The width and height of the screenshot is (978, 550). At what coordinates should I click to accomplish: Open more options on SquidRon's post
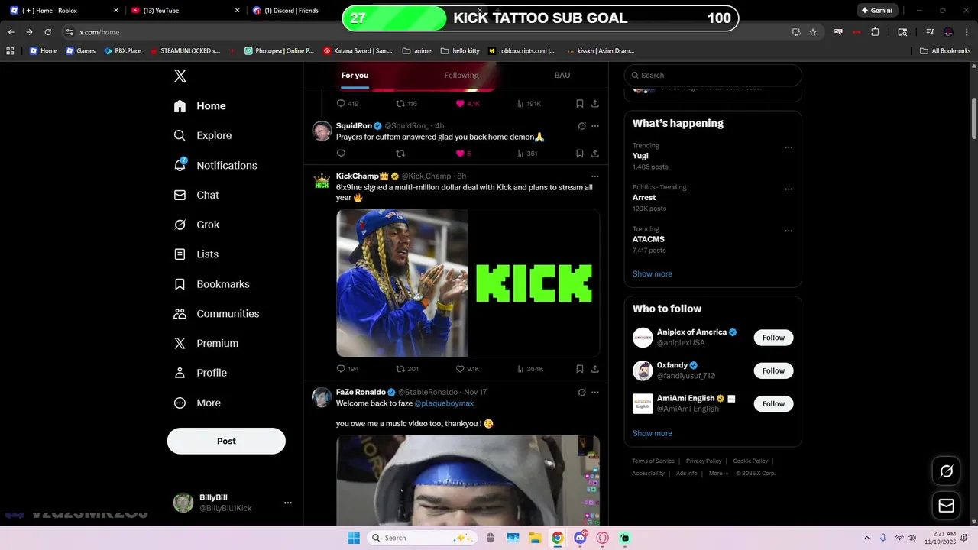pyautogui.click(x=595, y=126)
